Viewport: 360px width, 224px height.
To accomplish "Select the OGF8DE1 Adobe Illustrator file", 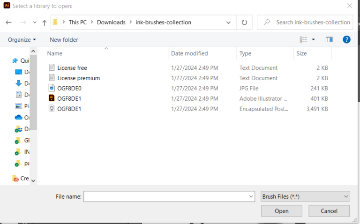I will click(x=69, y=98).
